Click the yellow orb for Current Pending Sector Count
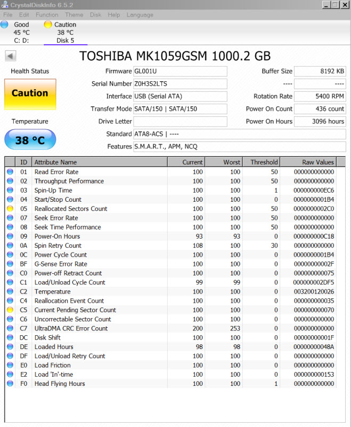The height and width of the screenshot is (427, 351). tap(10, 310)
